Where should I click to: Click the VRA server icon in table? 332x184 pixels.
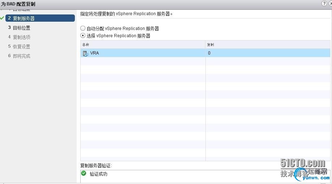[x=86, y=54]
